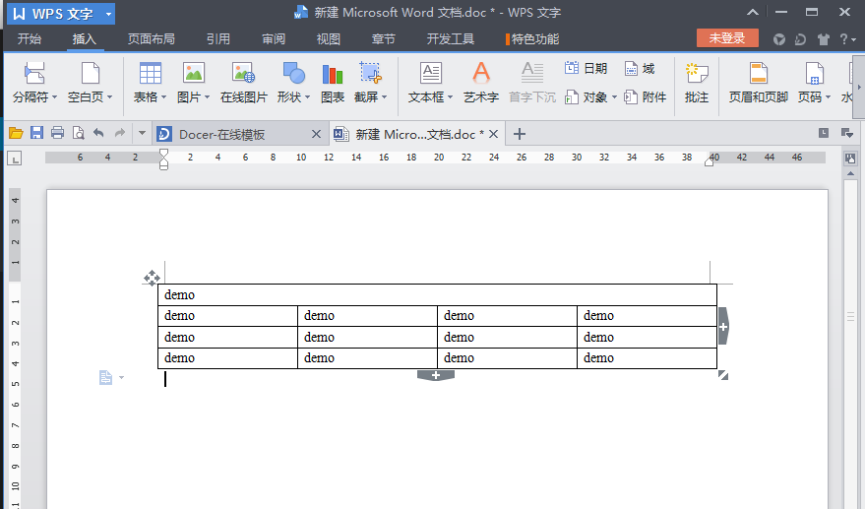Image resolution: width=865 pixels, height=509 pixels.
Task: Undo the last action
Action: point(98,133)
